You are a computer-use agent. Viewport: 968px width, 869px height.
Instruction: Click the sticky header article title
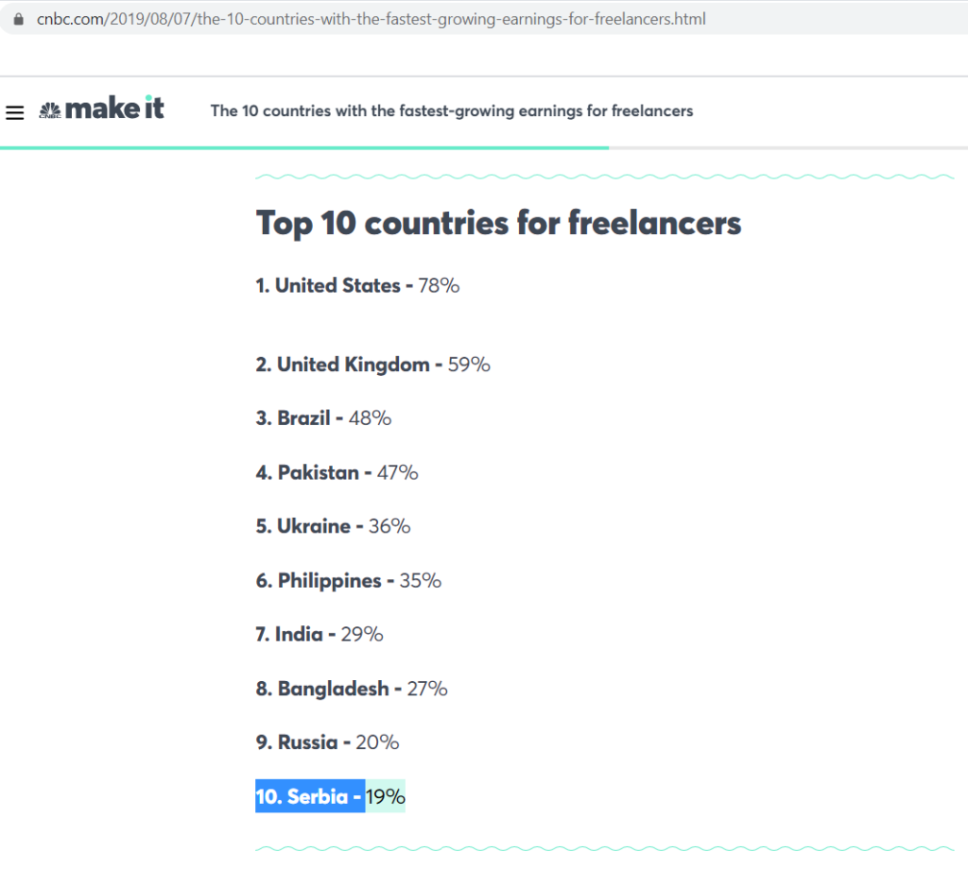click(x=451, y=111)
